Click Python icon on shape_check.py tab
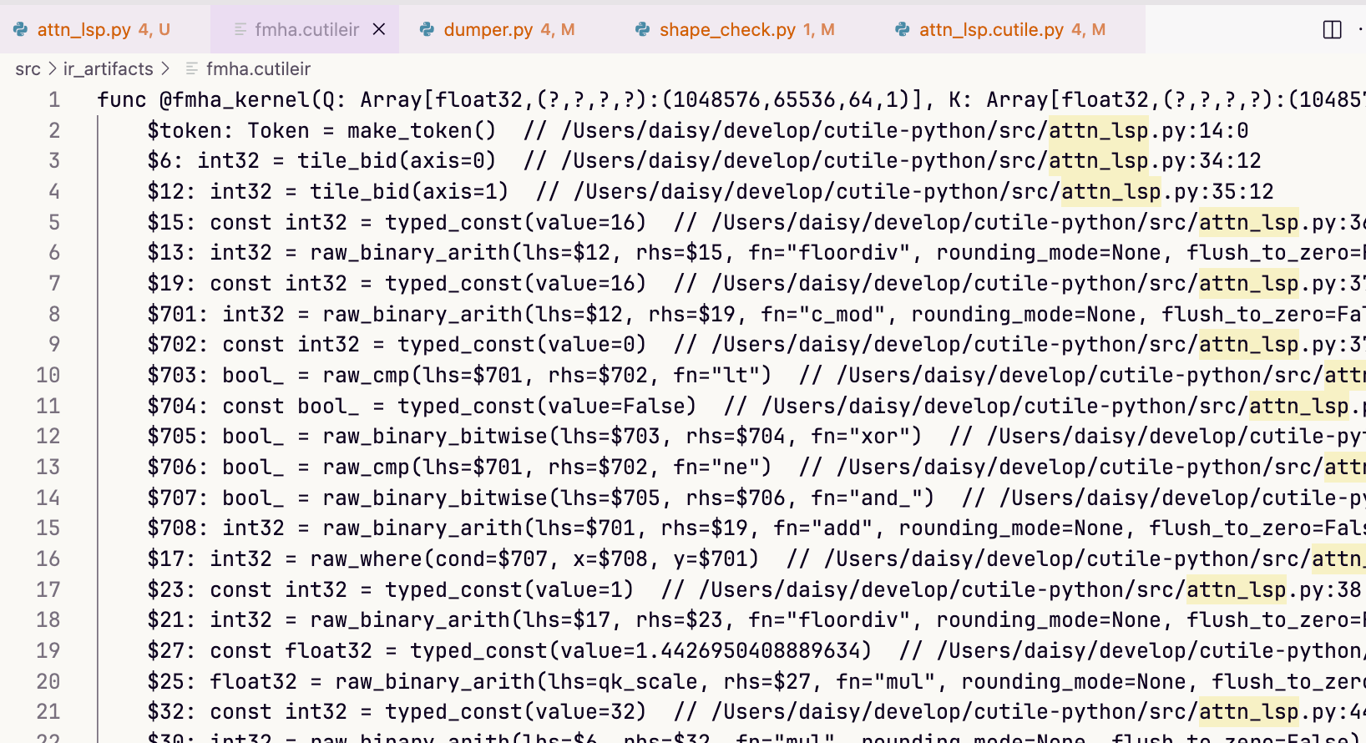Screen dimensions: 1366x743 tap(642, 29)
